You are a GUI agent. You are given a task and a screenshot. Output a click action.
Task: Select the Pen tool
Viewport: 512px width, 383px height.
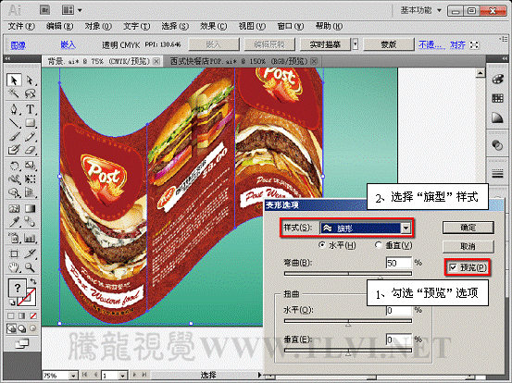click(x=14, y=109)
